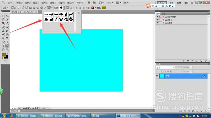Image resolution: width=211 pixels, height=118 pixels.
Task: Choose the bird shape
Action: [61, 19]
